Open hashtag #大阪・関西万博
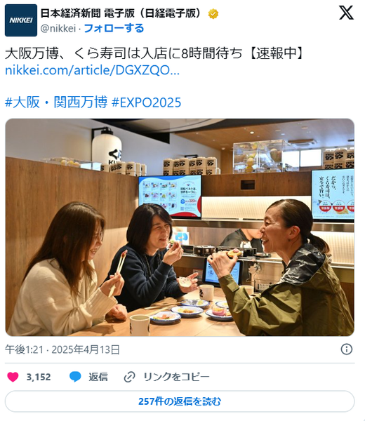Screen dimensions: 365x421 [x=56, y=102]
